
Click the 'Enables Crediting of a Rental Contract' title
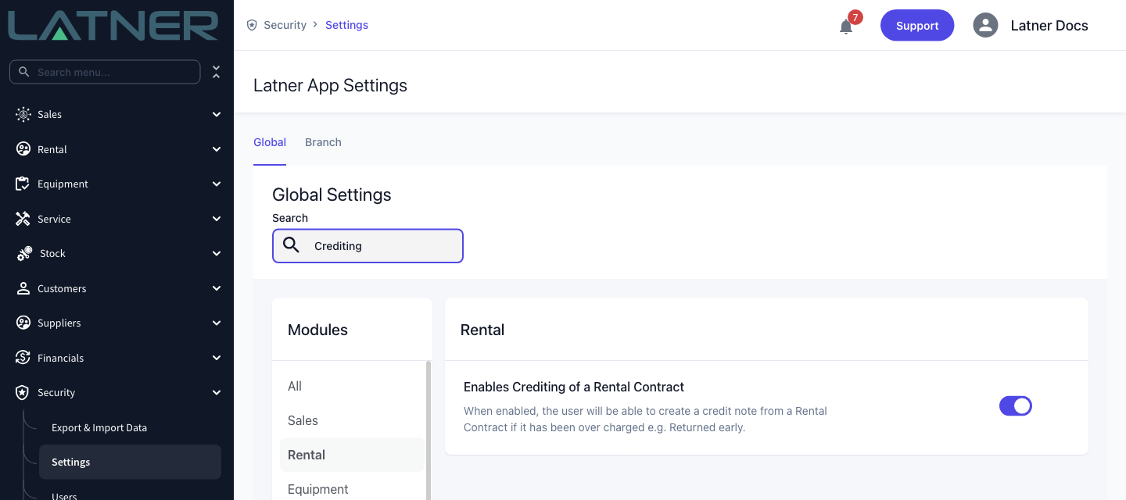574,387
